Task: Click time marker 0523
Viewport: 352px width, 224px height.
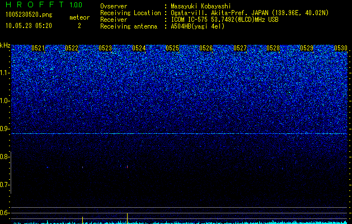Action: (x=105, y=48)
